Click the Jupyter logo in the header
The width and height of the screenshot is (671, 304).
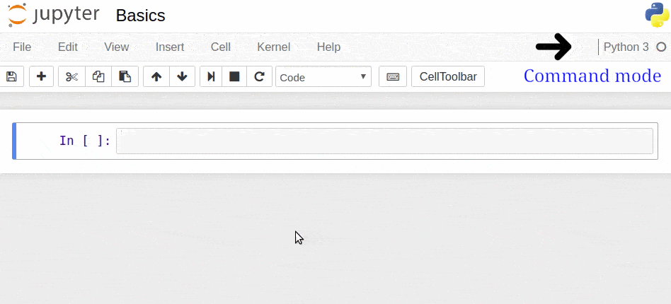coord(54,15)
